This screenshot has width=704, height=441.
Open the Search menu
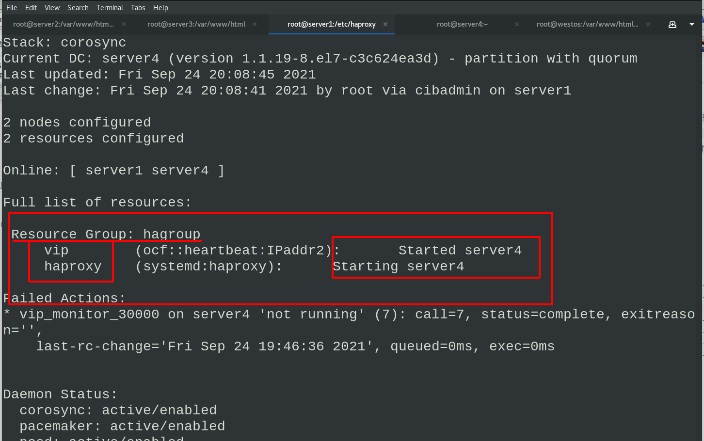pyautogui.click(x=78, y=8)
